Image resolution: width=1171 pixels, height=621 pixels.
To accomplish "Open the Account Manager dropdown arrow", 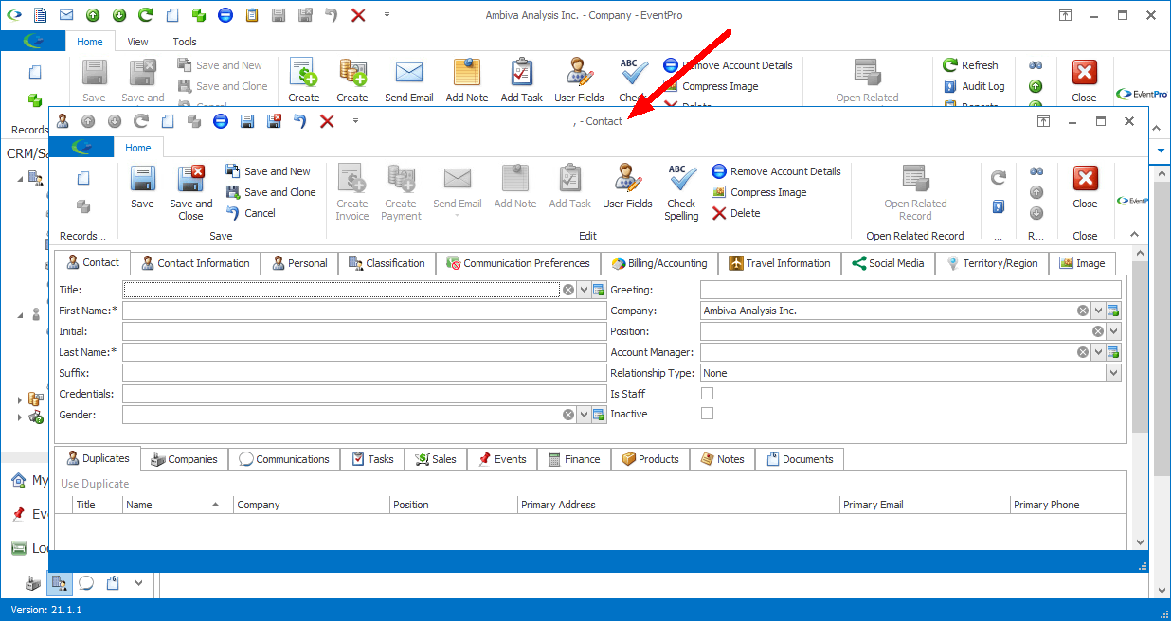I will point(1098,352).
